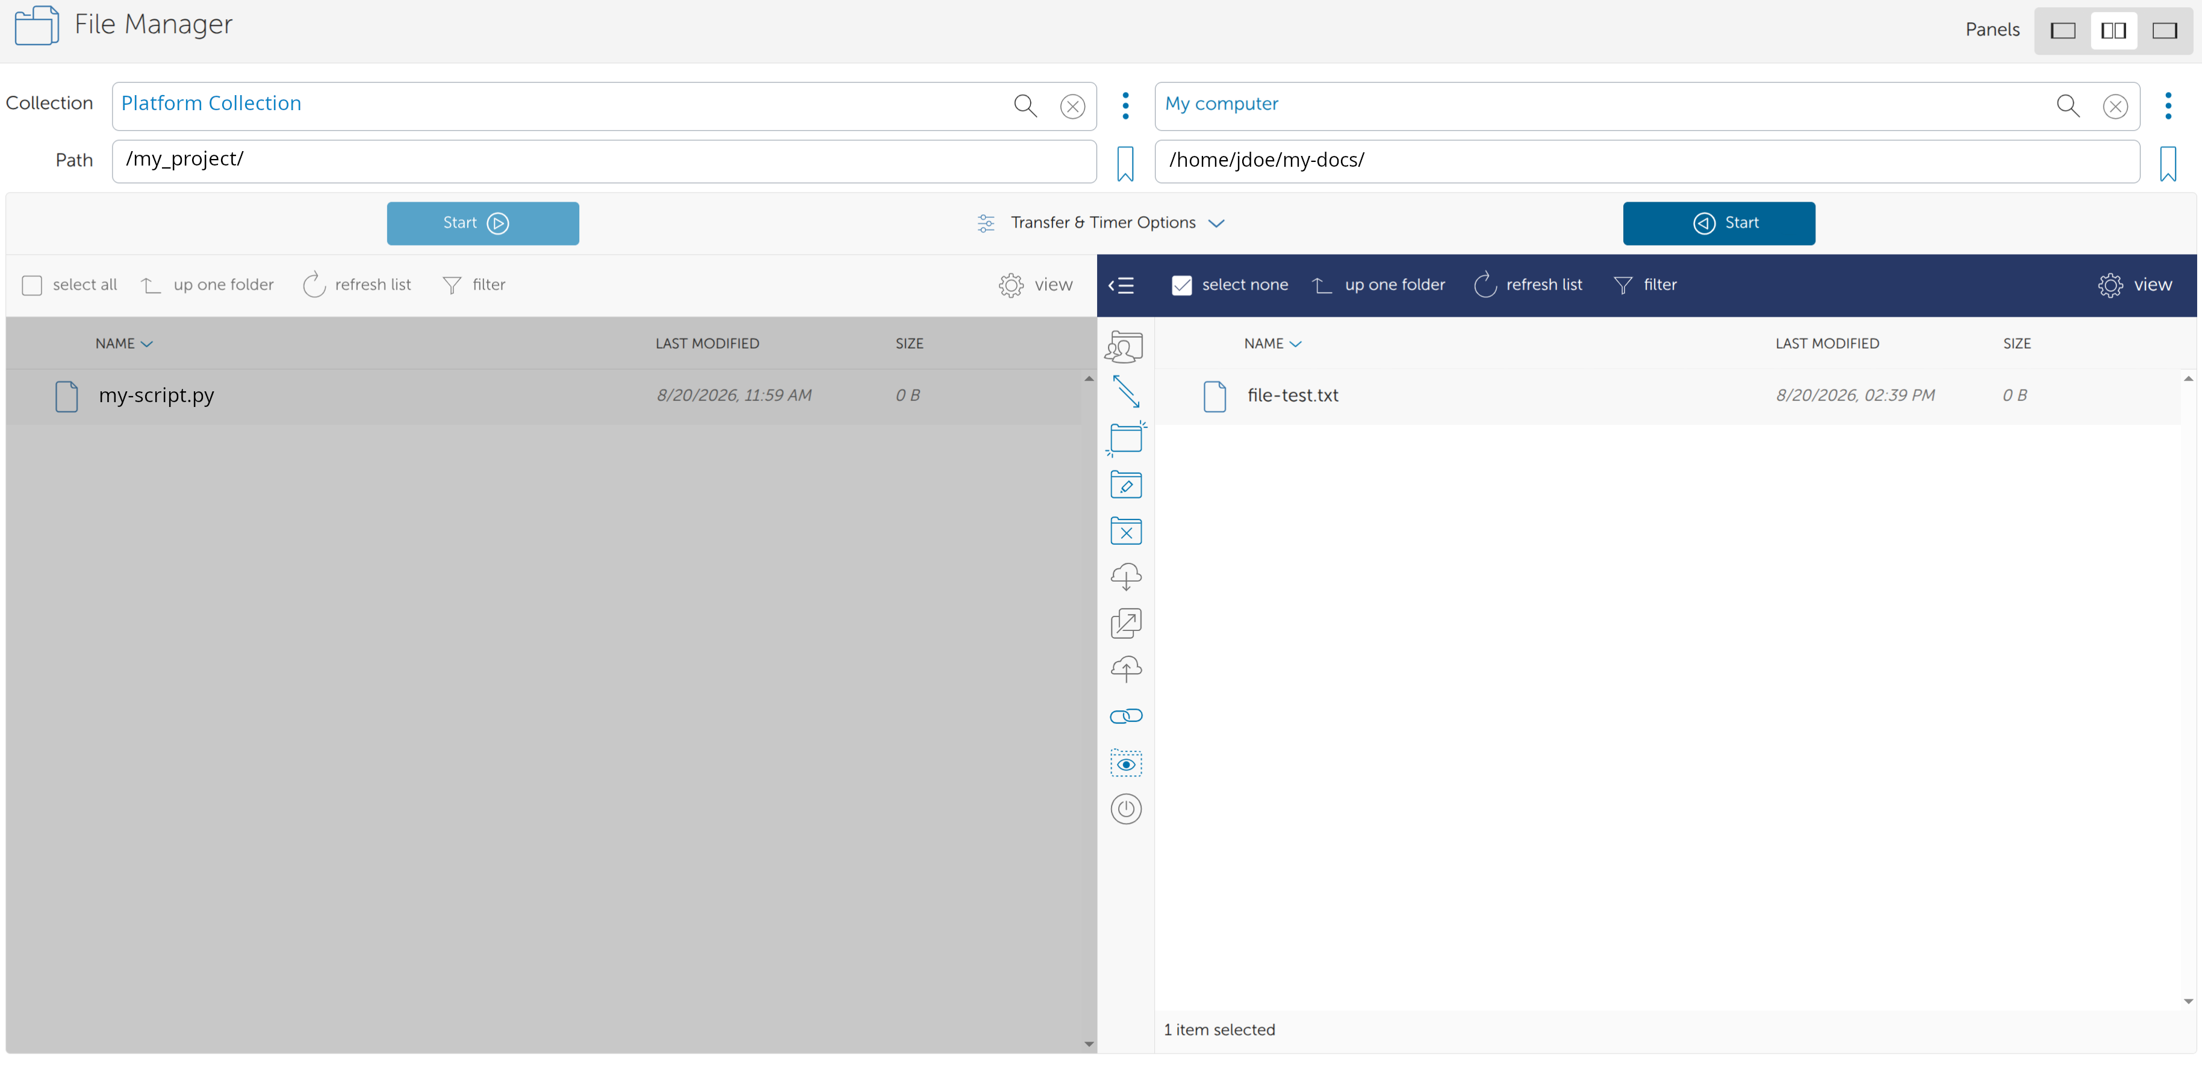The image size is (2202, 1068).
Task: Click the Delete Selected folder X icon
Action: pyautogui.click(x=1126, y=530)
